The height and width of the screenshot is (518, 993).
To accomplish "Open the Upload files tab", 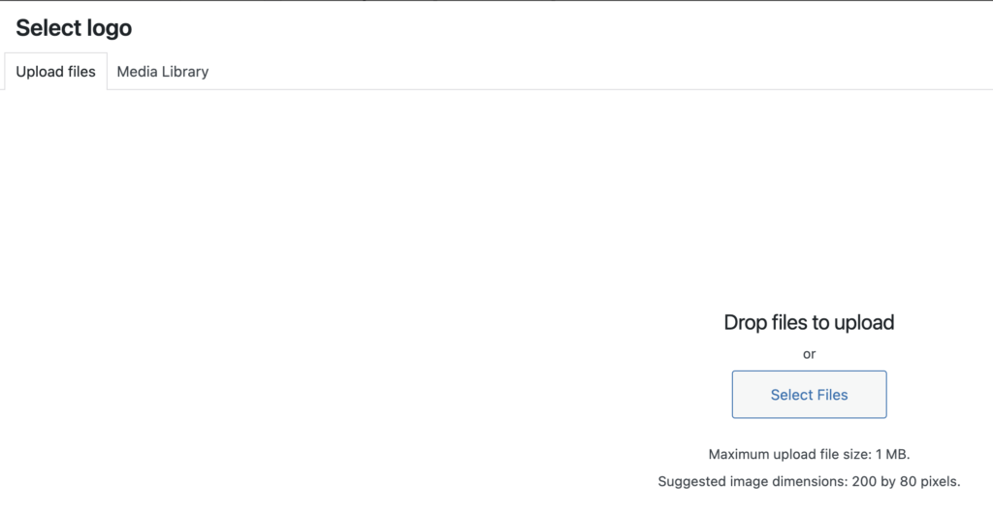I will pyautogui.click(x=55, y=72).
